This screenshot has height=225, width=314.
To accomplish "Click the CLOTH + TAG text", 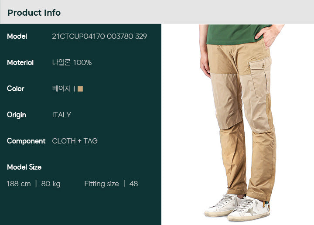I will coord(75,141).
